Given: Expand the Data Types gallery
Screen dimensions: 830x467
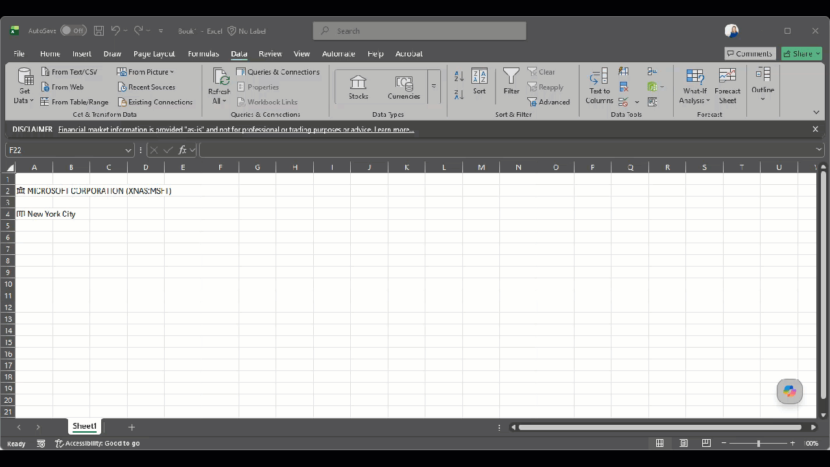Looking at the screenshot, I should point(434,87).
